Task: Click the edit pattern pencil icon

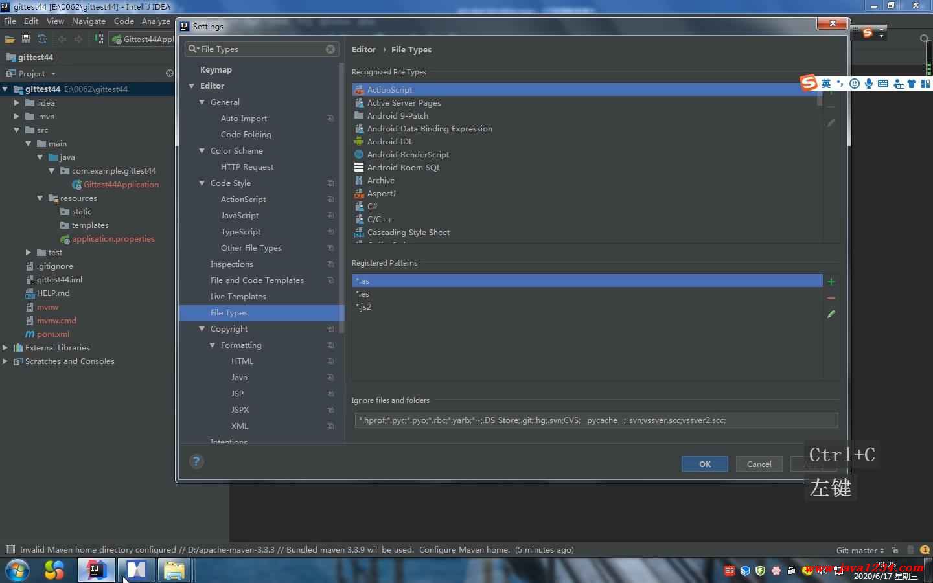Action: [x=831, y=314]
